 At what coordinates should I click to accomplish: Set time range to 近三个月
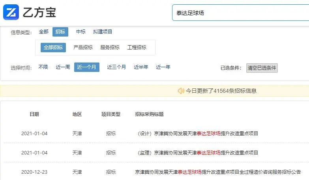click(x=116, y=67)
